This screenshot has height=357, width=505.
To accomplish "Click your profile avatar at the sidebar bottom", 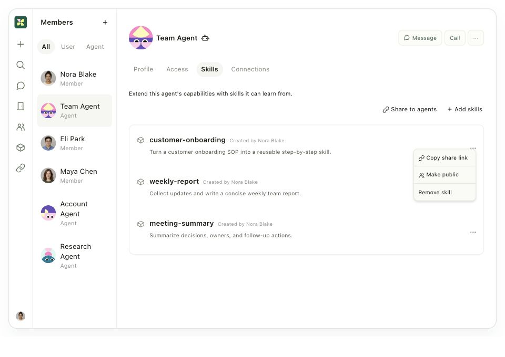I will click(x=21, y=316).
